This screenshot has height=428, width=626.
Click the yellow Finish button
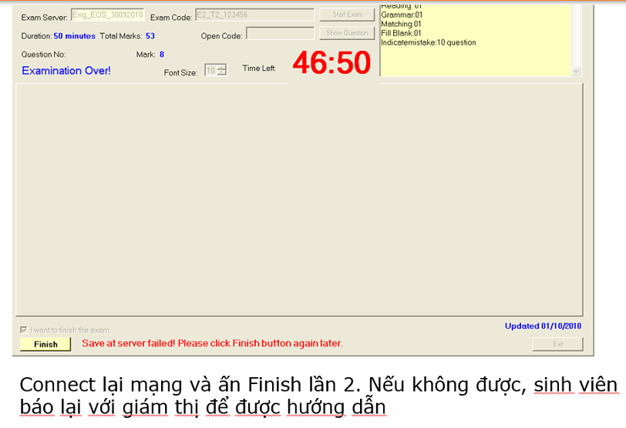(x=45, y=344)
